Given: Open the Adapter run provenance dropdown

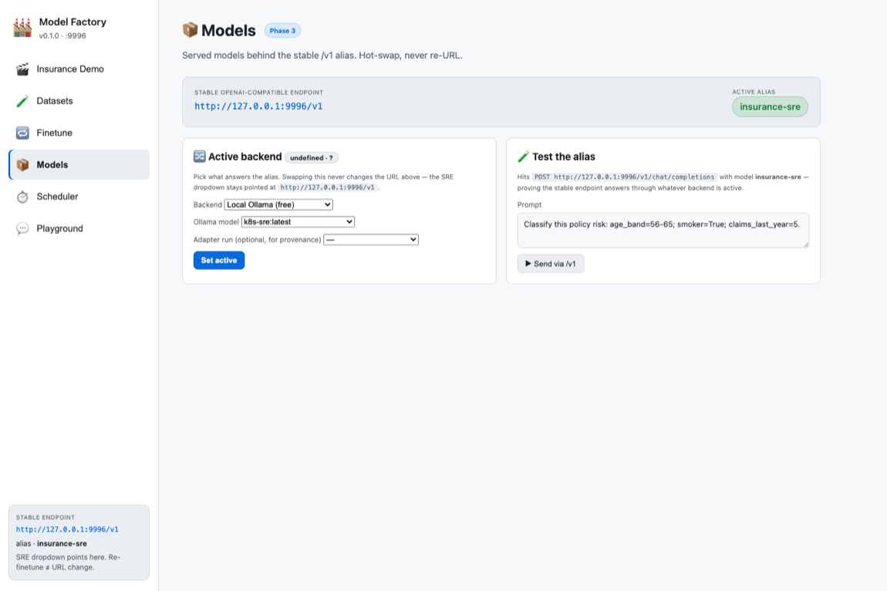Looking at the screenshot, I should click(370, 239).
